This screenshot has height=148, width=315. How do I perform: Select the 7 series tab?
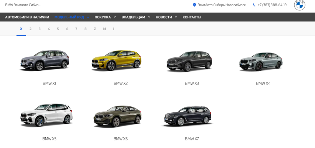click(76, 29)
